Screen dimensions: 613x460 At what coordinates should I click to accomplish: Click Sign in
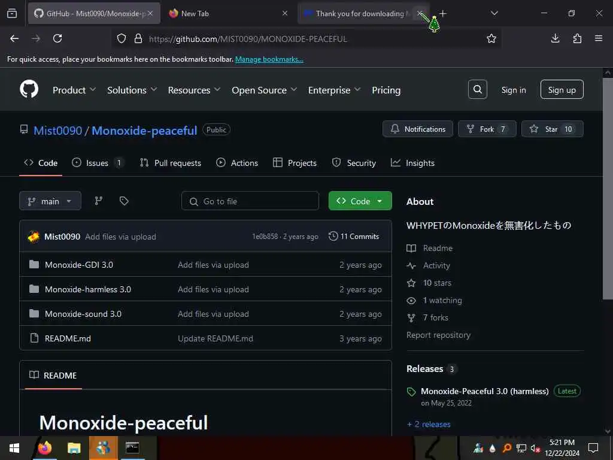tap(513, 90)
